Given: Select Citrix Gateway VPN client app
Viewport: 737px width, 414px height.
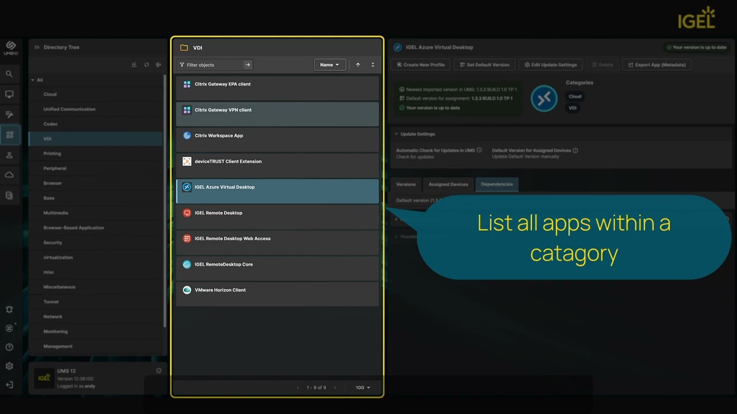Looking at the screenshot, I should [278, 114].
